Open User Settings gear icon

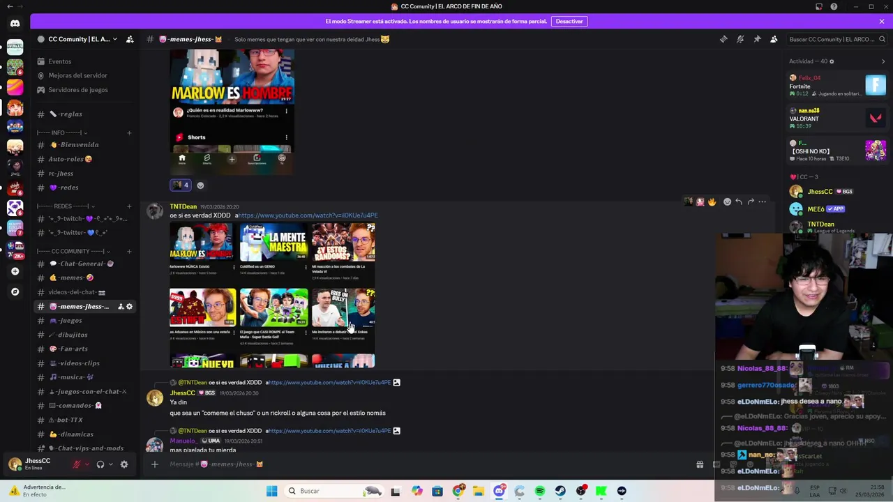pyautogui.click(x=124, y=464)
